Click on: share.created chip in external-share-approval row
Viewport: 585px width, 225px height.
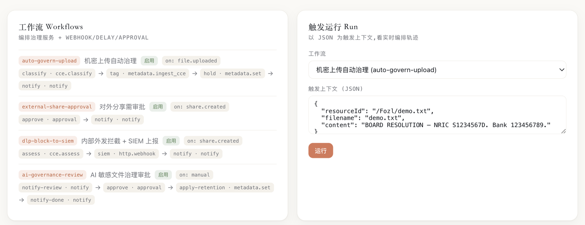(200, 107)
